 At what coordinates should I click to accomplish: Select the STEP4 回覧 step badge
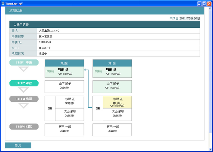pyautogui.click(x=24, y=127)
